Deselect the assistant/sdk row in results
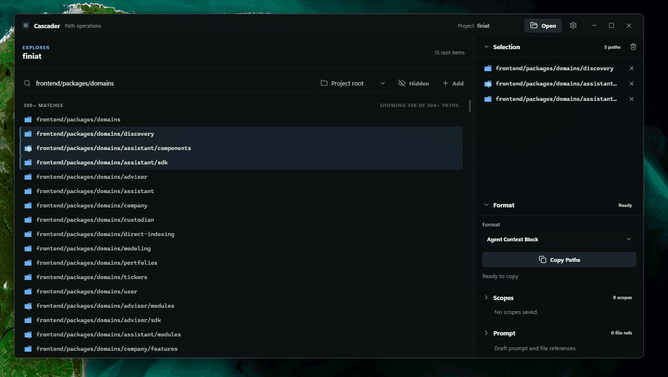The height and width of the screenshot is (377, 668). [241, 162]
